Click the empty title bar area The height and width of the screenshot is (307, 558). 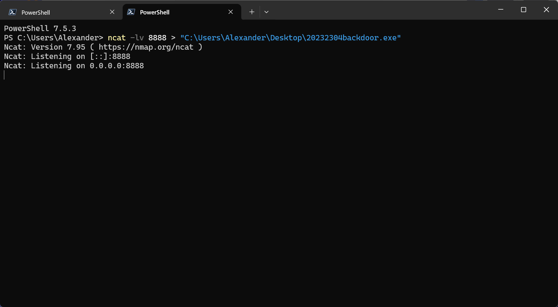click(x=381, y=10)
